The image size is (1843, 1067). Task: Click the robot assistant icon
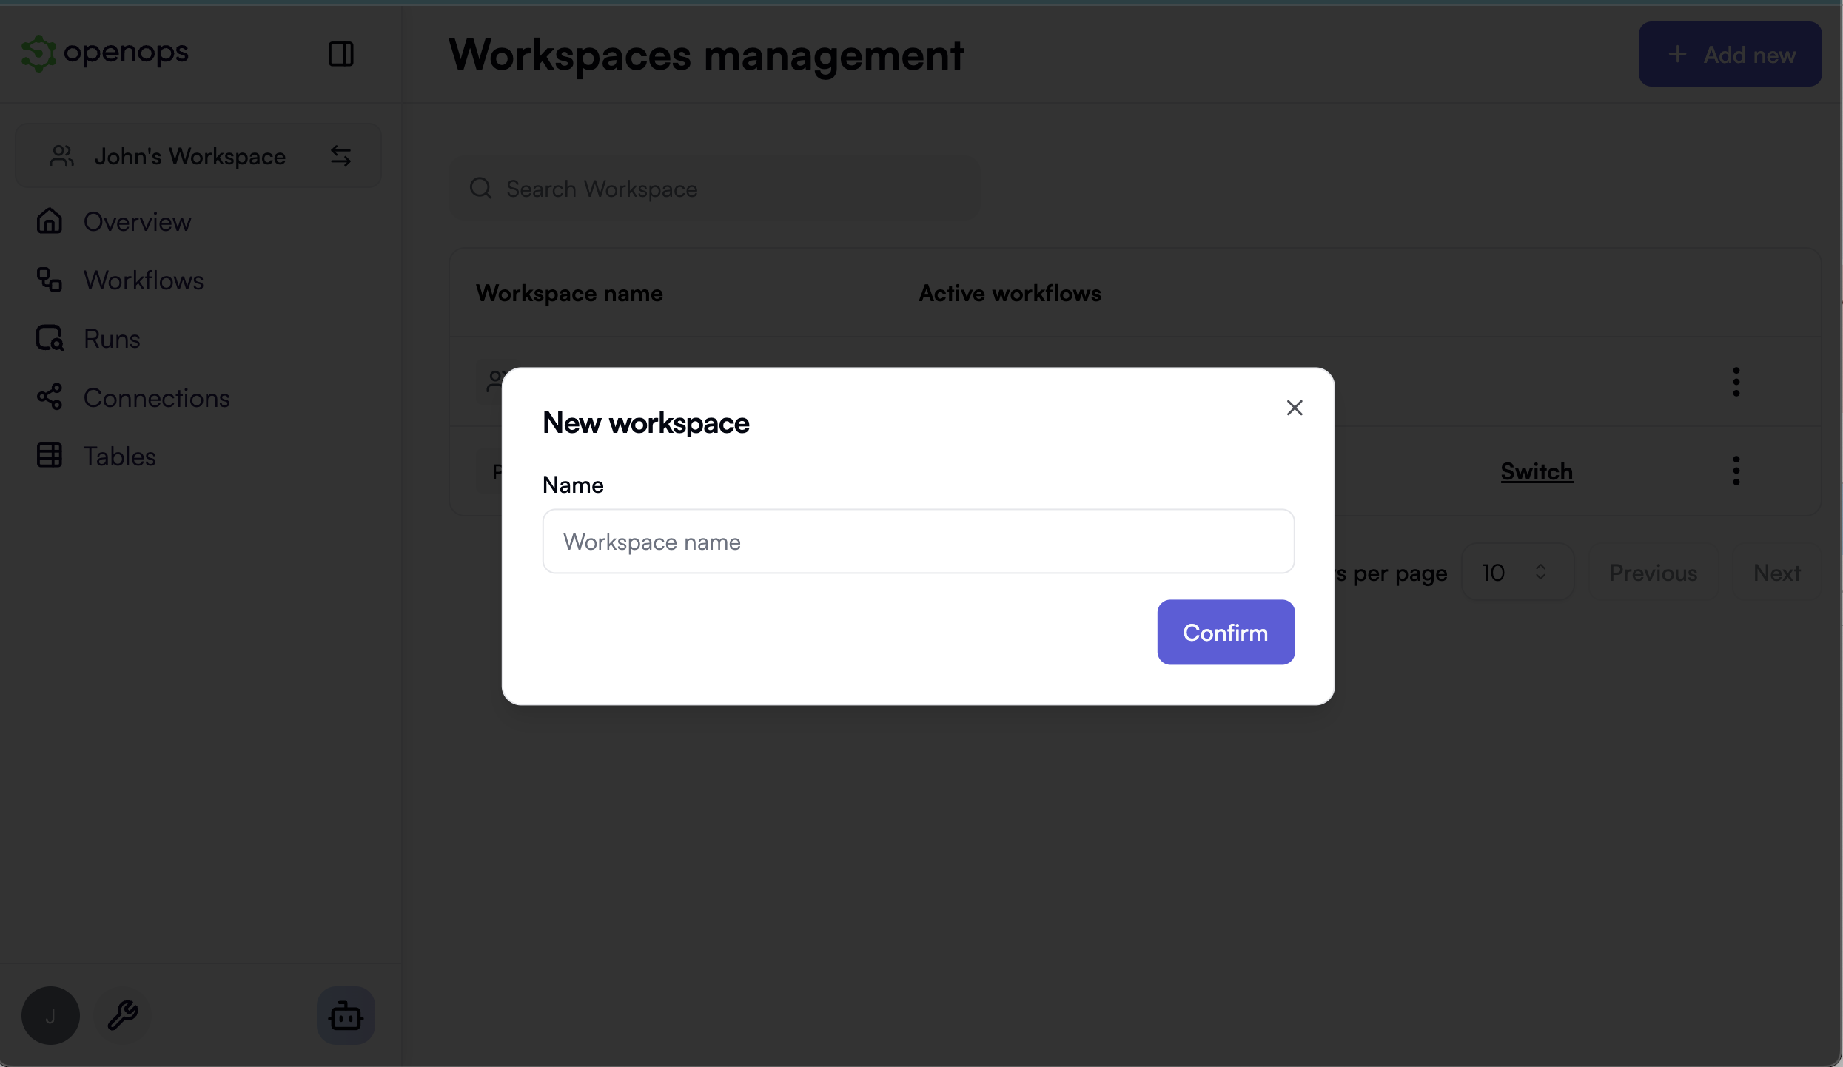(346, 1015)
